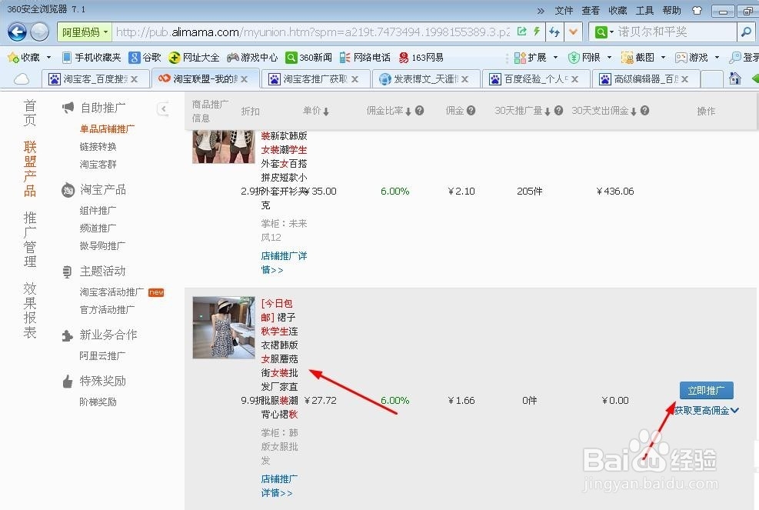Expand 获取更高佣金 options

pyautogui.click(x=702, y=411)
